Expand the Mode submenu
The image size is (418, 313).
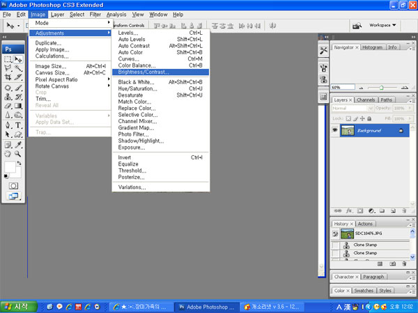click(70, 23)
